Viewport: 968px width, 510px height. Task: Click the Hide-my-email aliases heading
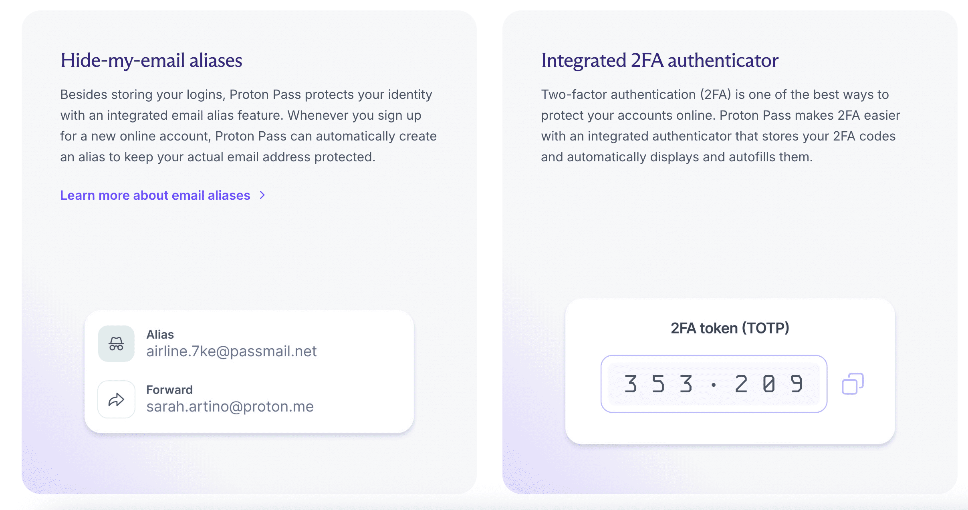tap(151, 60)
